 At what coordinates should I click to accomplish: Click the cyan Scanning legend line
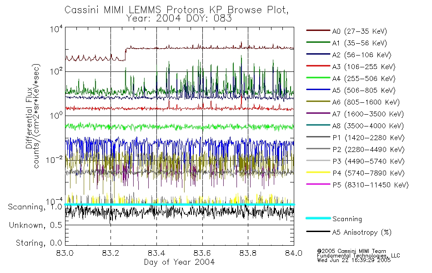pyautogui.click(x=318, y=218)
